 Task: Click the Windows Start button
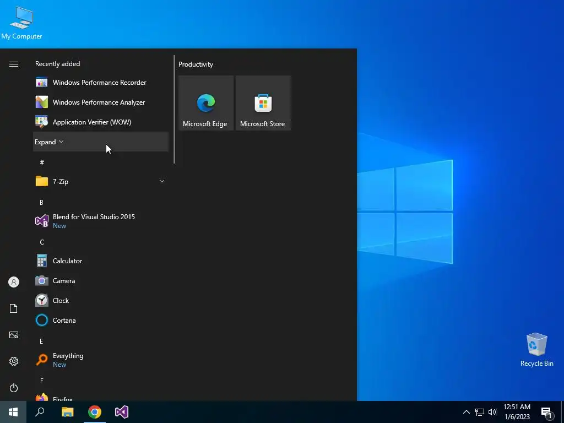coord(13,412)
